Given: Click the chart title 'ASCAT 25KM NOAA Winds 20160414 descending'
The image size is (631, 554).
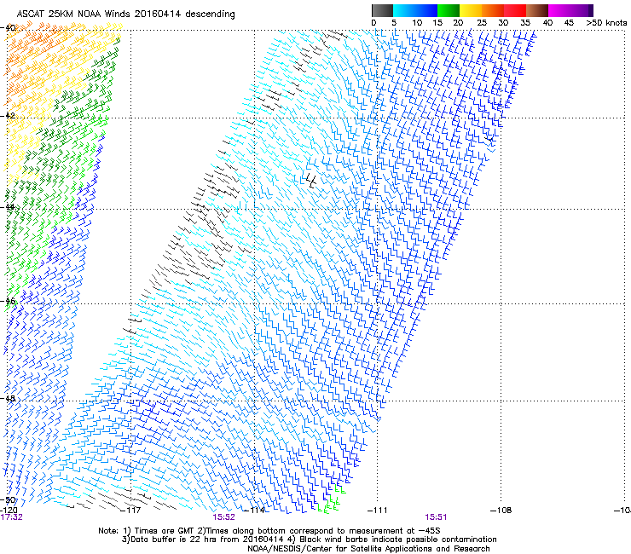Looking at the screenshot, I should [125, 14].
